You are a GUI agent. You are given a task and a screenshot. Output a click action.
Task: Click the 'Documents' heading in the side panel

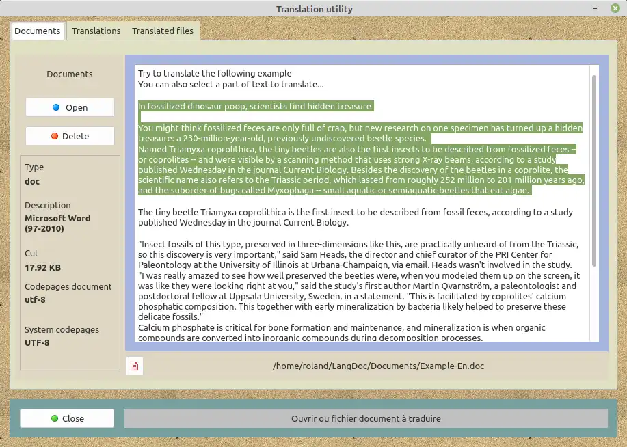70,74
